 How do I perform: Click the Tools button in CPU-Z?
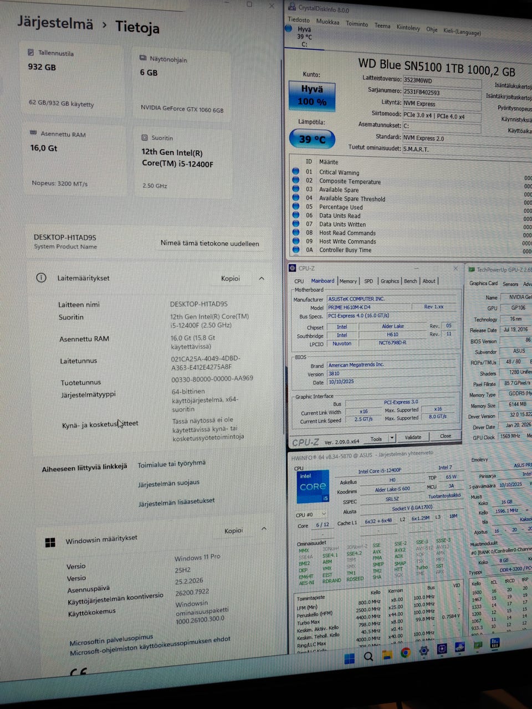tap(376, 439)
